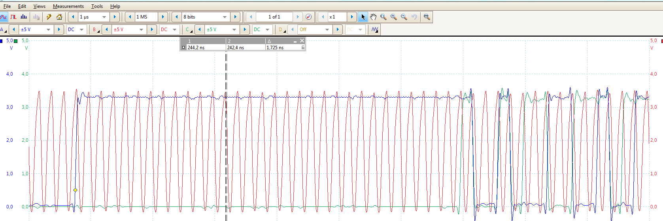The width and height of the screenshot is (663, 221).
Task: Switch to persistence mode icon
Action: tap(13, 17)
